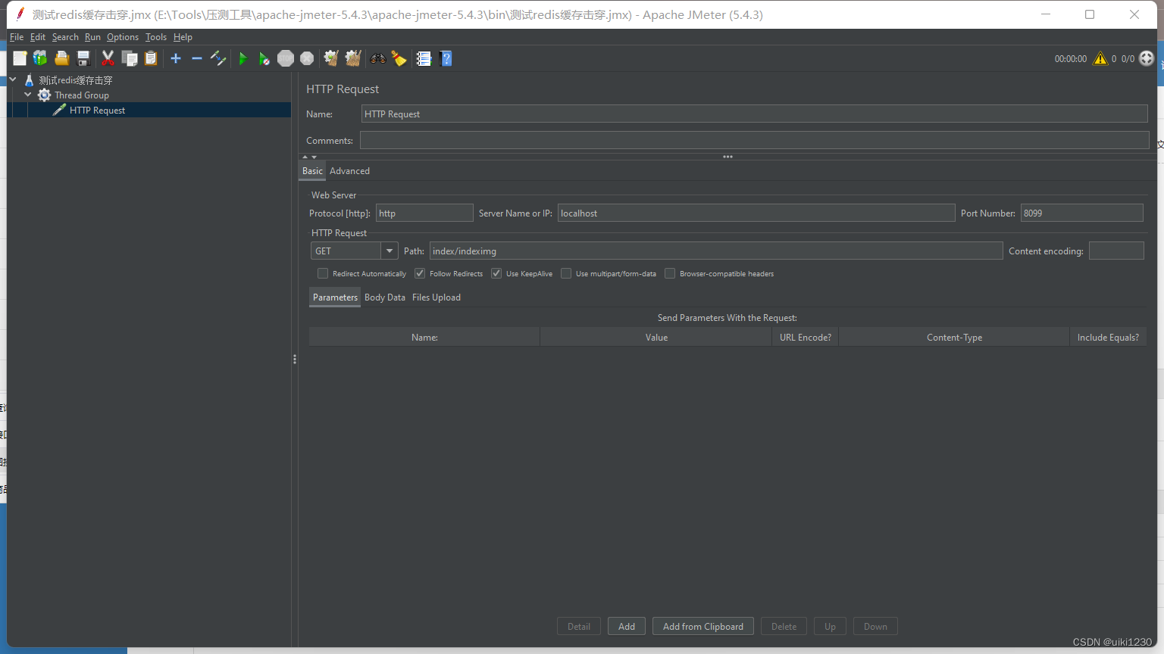Open the Edit menu

click(38, 37)
